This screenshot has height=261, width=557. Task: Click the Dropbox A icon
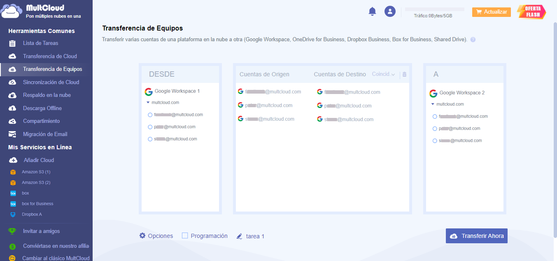point(13,214)
